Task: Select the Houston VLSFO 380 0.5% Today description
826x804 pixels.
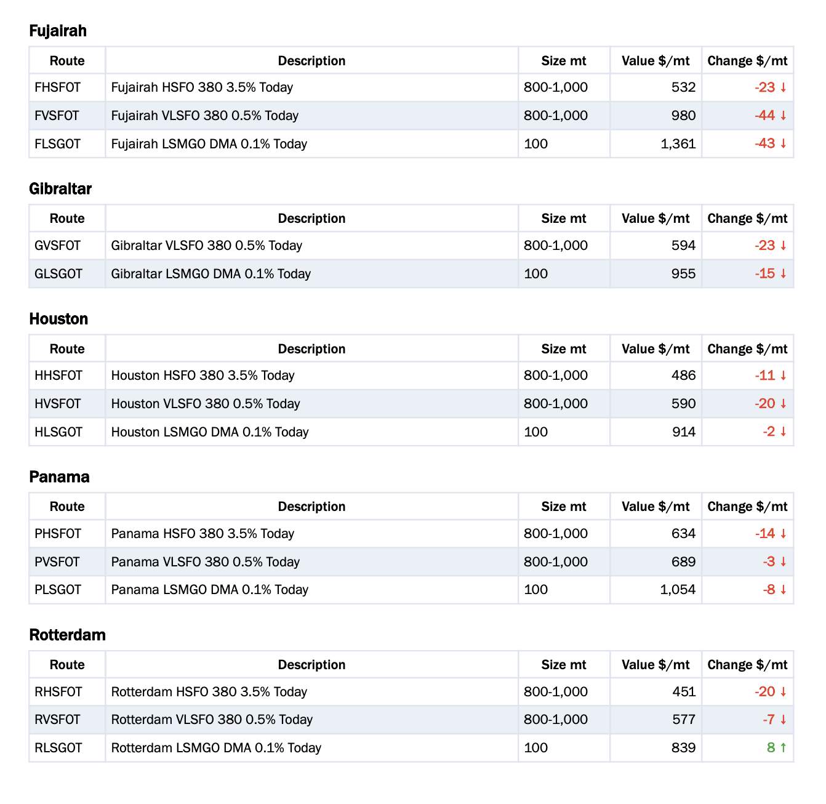Action: click(206, 404)
